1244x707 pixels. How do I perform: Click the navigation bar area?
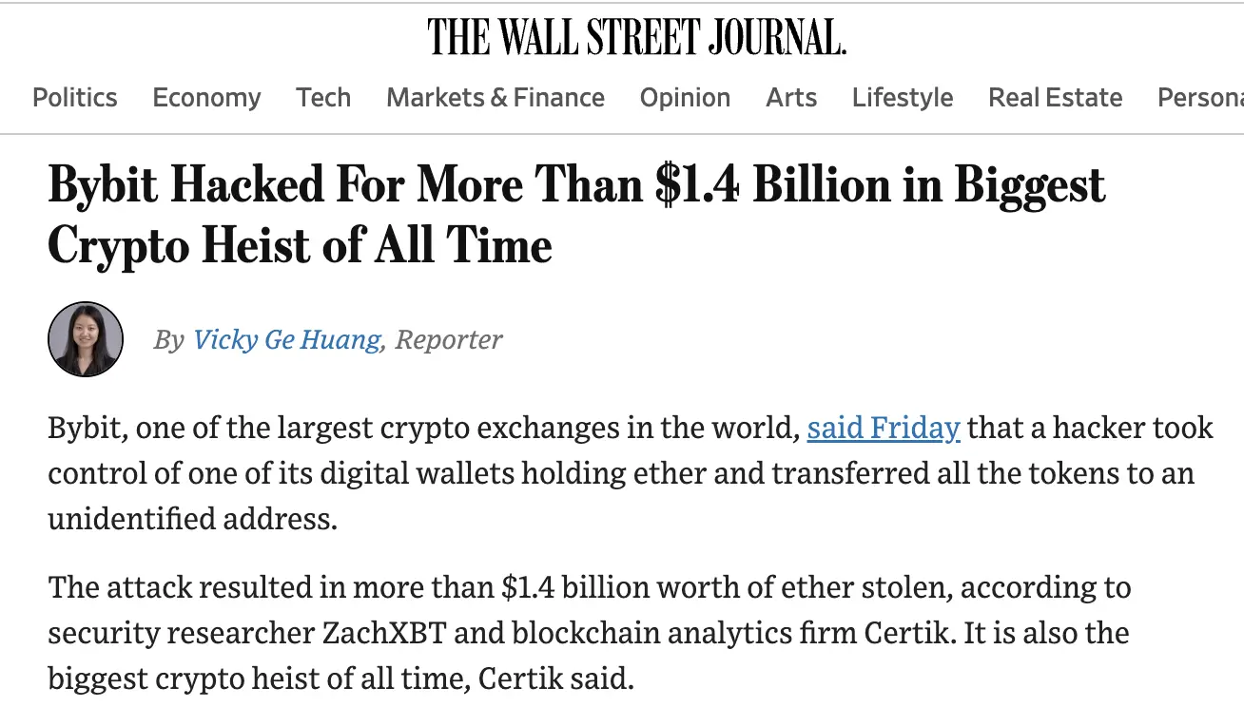622,97
